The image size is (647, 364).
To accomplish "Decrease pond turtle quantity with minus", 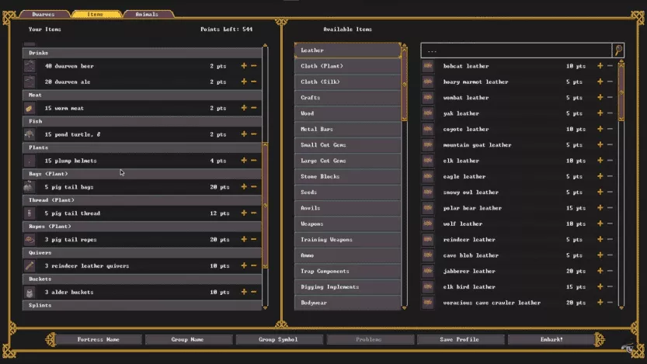I will click(254, 134).
